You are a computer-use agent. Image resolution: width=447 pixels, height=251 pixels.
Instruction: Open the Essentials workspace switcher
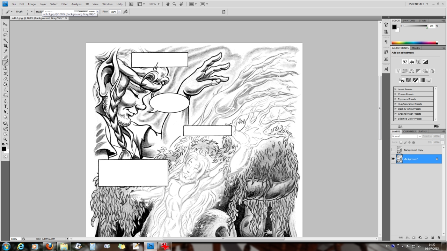click(x=418, y=4)
